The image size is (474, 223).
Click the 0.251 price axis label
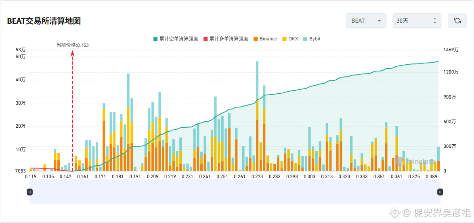coord(222,177)
